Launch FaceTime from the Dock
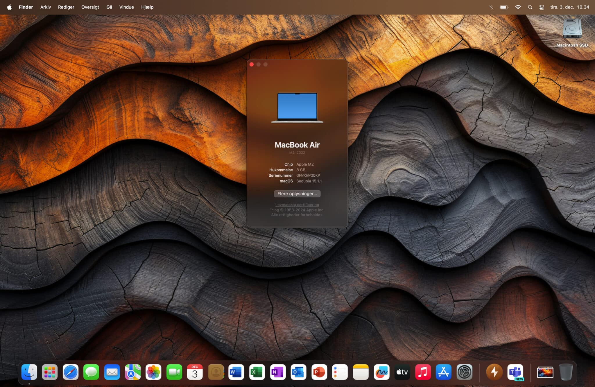Image resolution: width=595 pixels, height=387 pixels. 174,372
